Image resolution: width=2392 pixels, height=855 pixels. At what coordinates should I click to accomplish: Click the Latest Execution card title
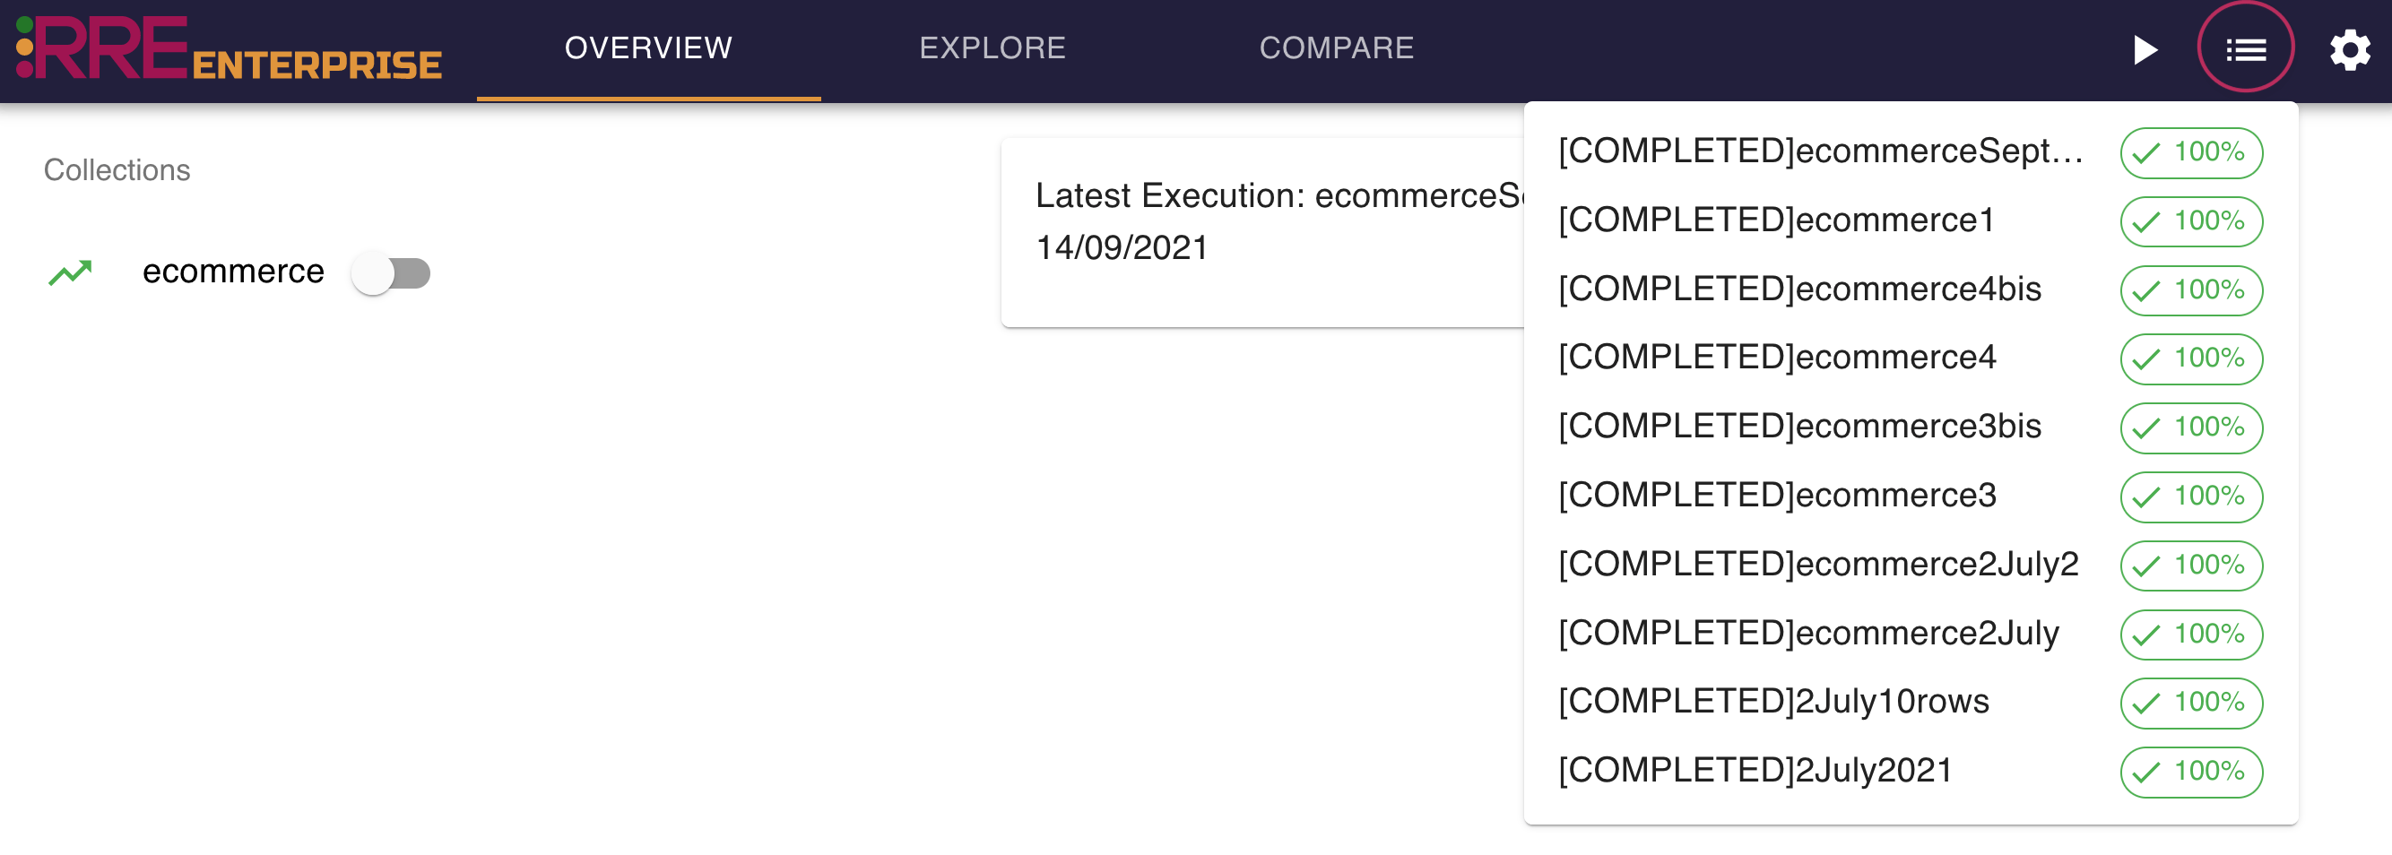[1279, 195]
